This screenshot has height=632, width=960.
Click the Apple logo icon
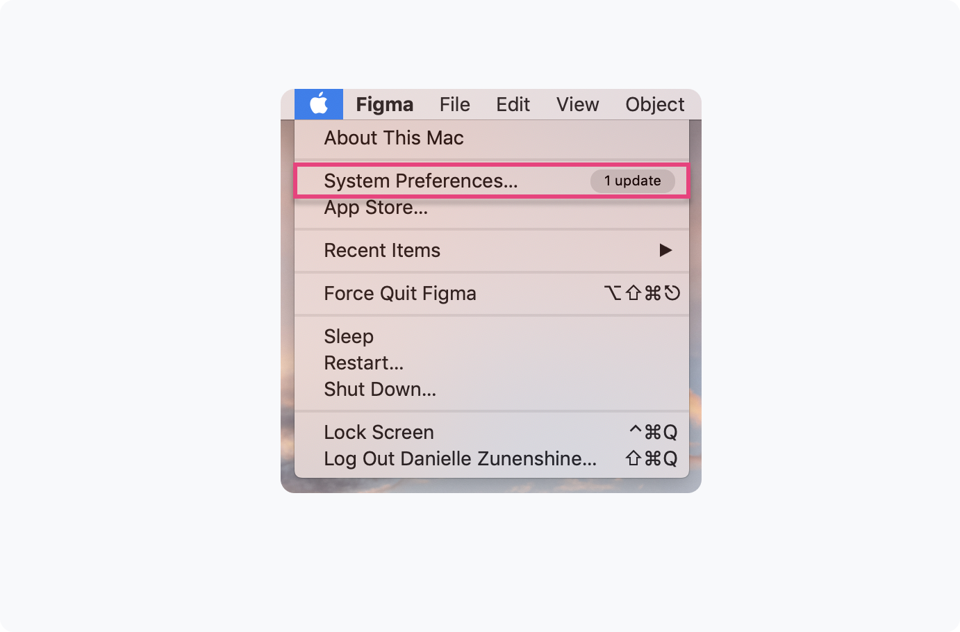click(319, 104)
